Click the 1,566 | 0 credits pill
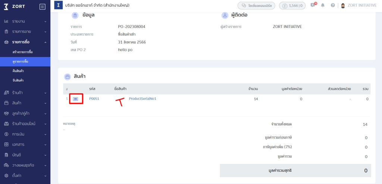Screen dimensions: 382x184 click(292, 6)
